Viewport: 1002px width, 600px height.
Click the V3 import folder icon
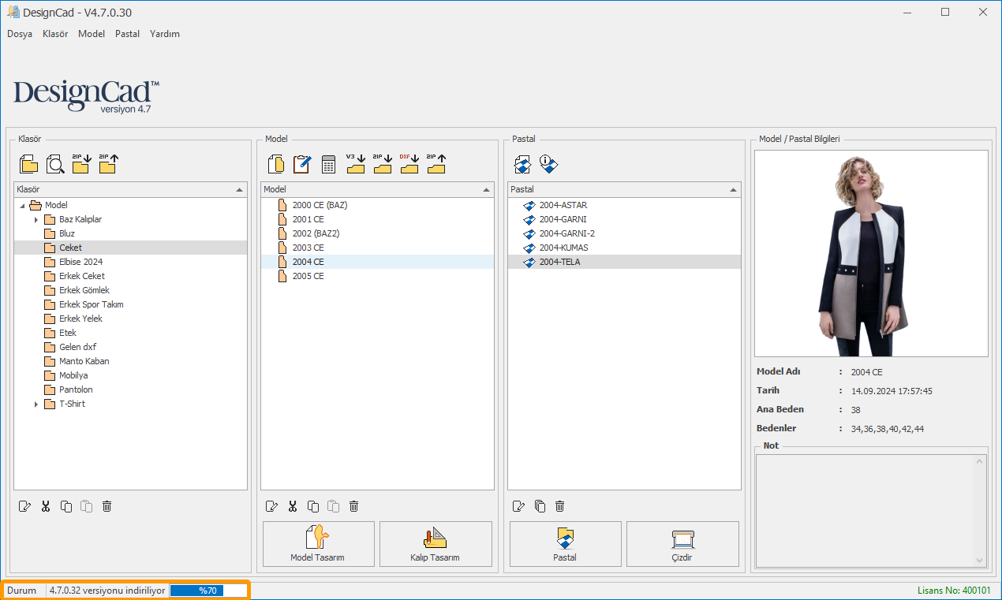[x=355, y=164]
